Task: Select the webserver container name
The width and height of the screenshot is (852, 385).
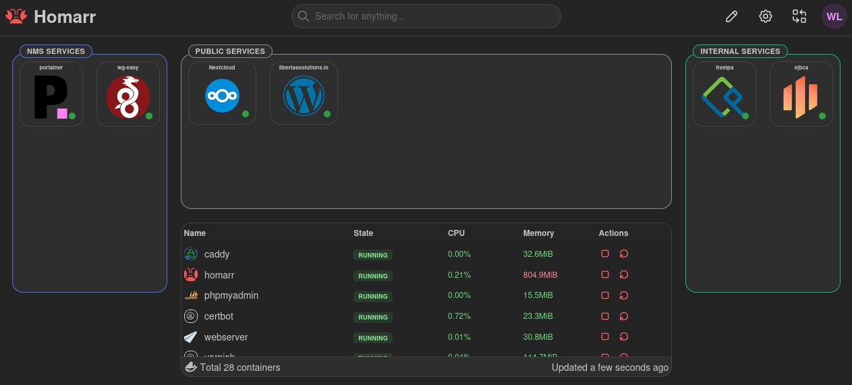Action: 226,337
